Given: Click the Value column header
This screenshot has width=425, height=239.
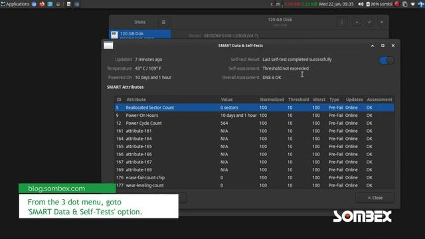Looking at the screenshot, I should coord(226,100).
